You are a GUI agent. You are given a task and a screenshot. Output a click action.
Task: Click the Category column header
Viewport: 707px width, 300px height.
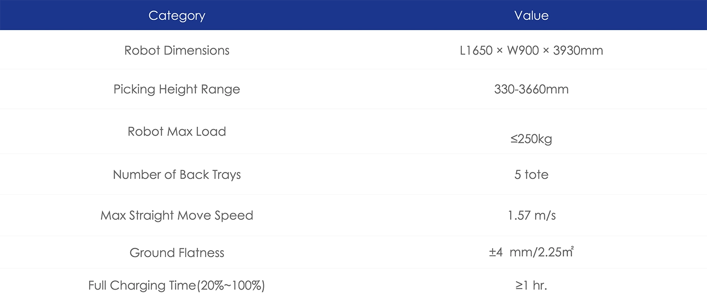click(177, 16)
